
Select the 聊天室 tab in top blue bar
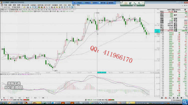103,3
